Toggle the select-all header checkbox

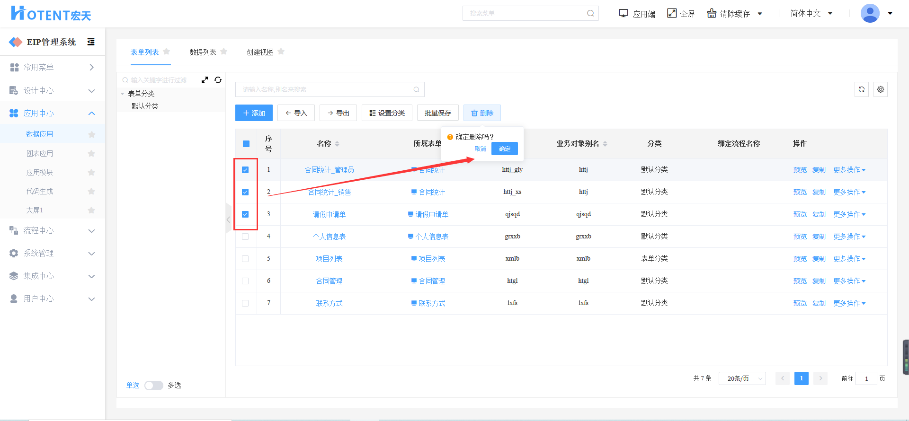246,144
